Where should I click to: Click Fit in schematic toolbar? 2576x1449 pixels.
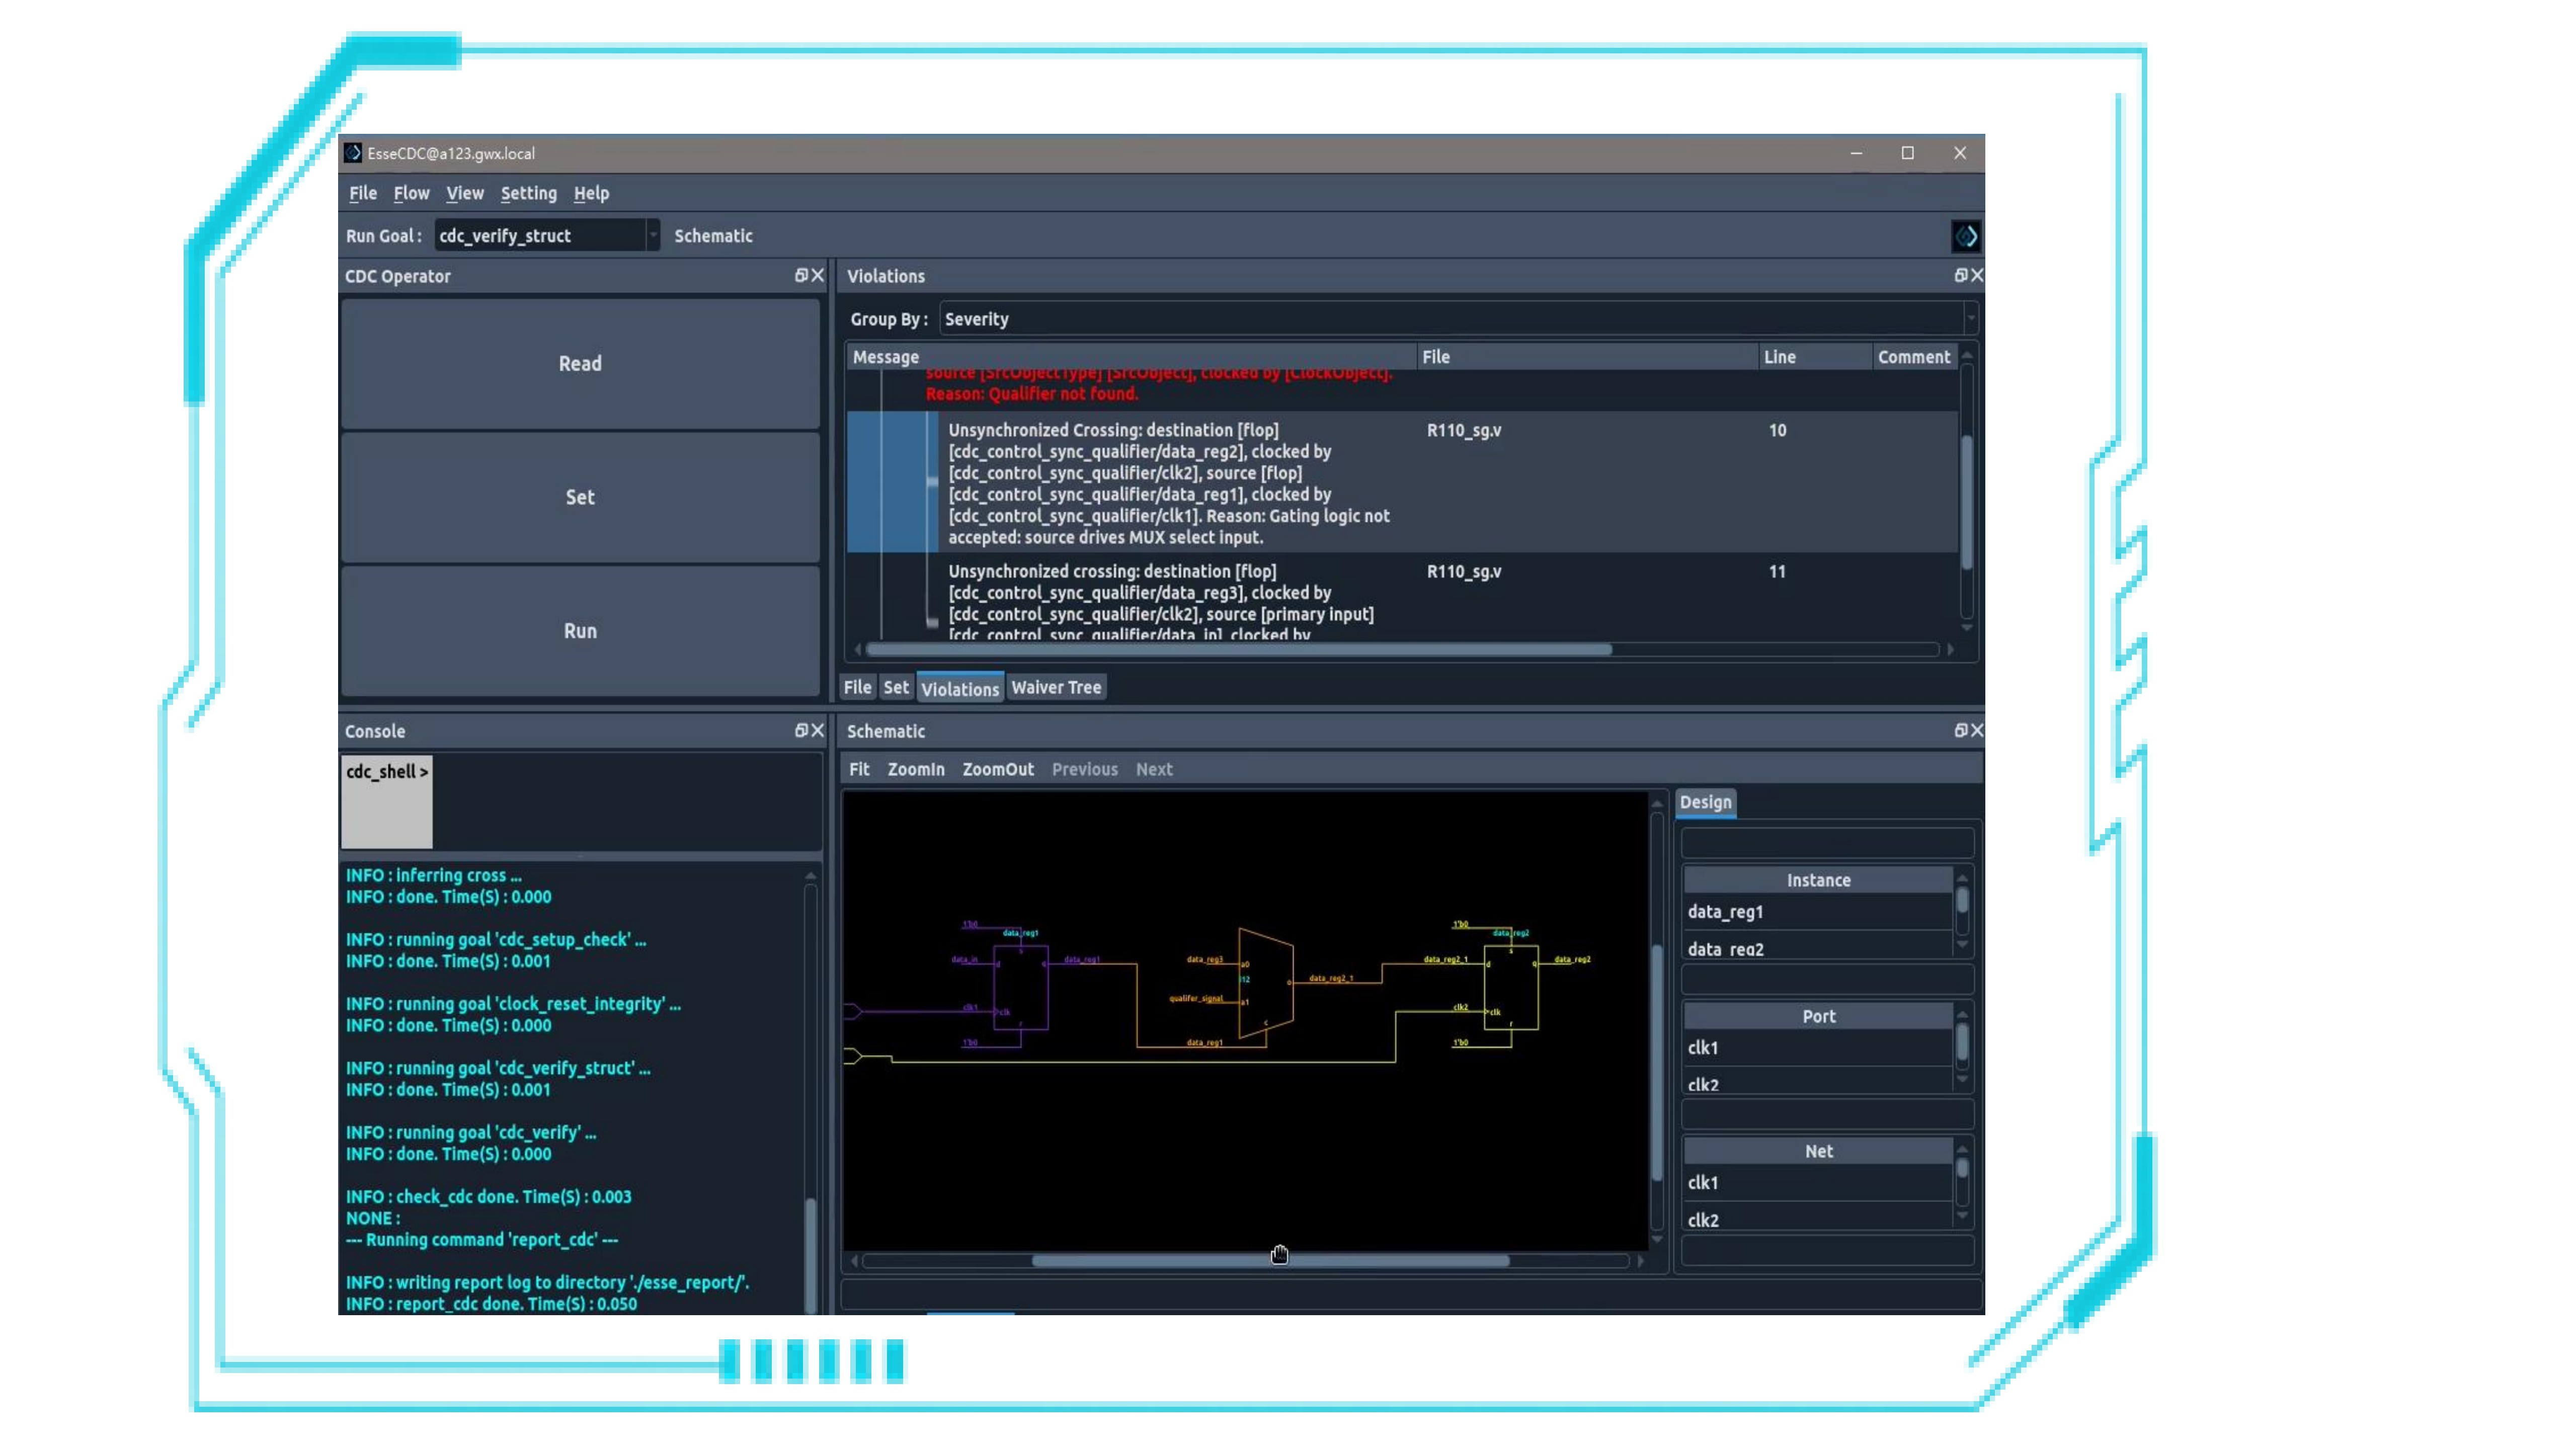[x=859, y=769]
